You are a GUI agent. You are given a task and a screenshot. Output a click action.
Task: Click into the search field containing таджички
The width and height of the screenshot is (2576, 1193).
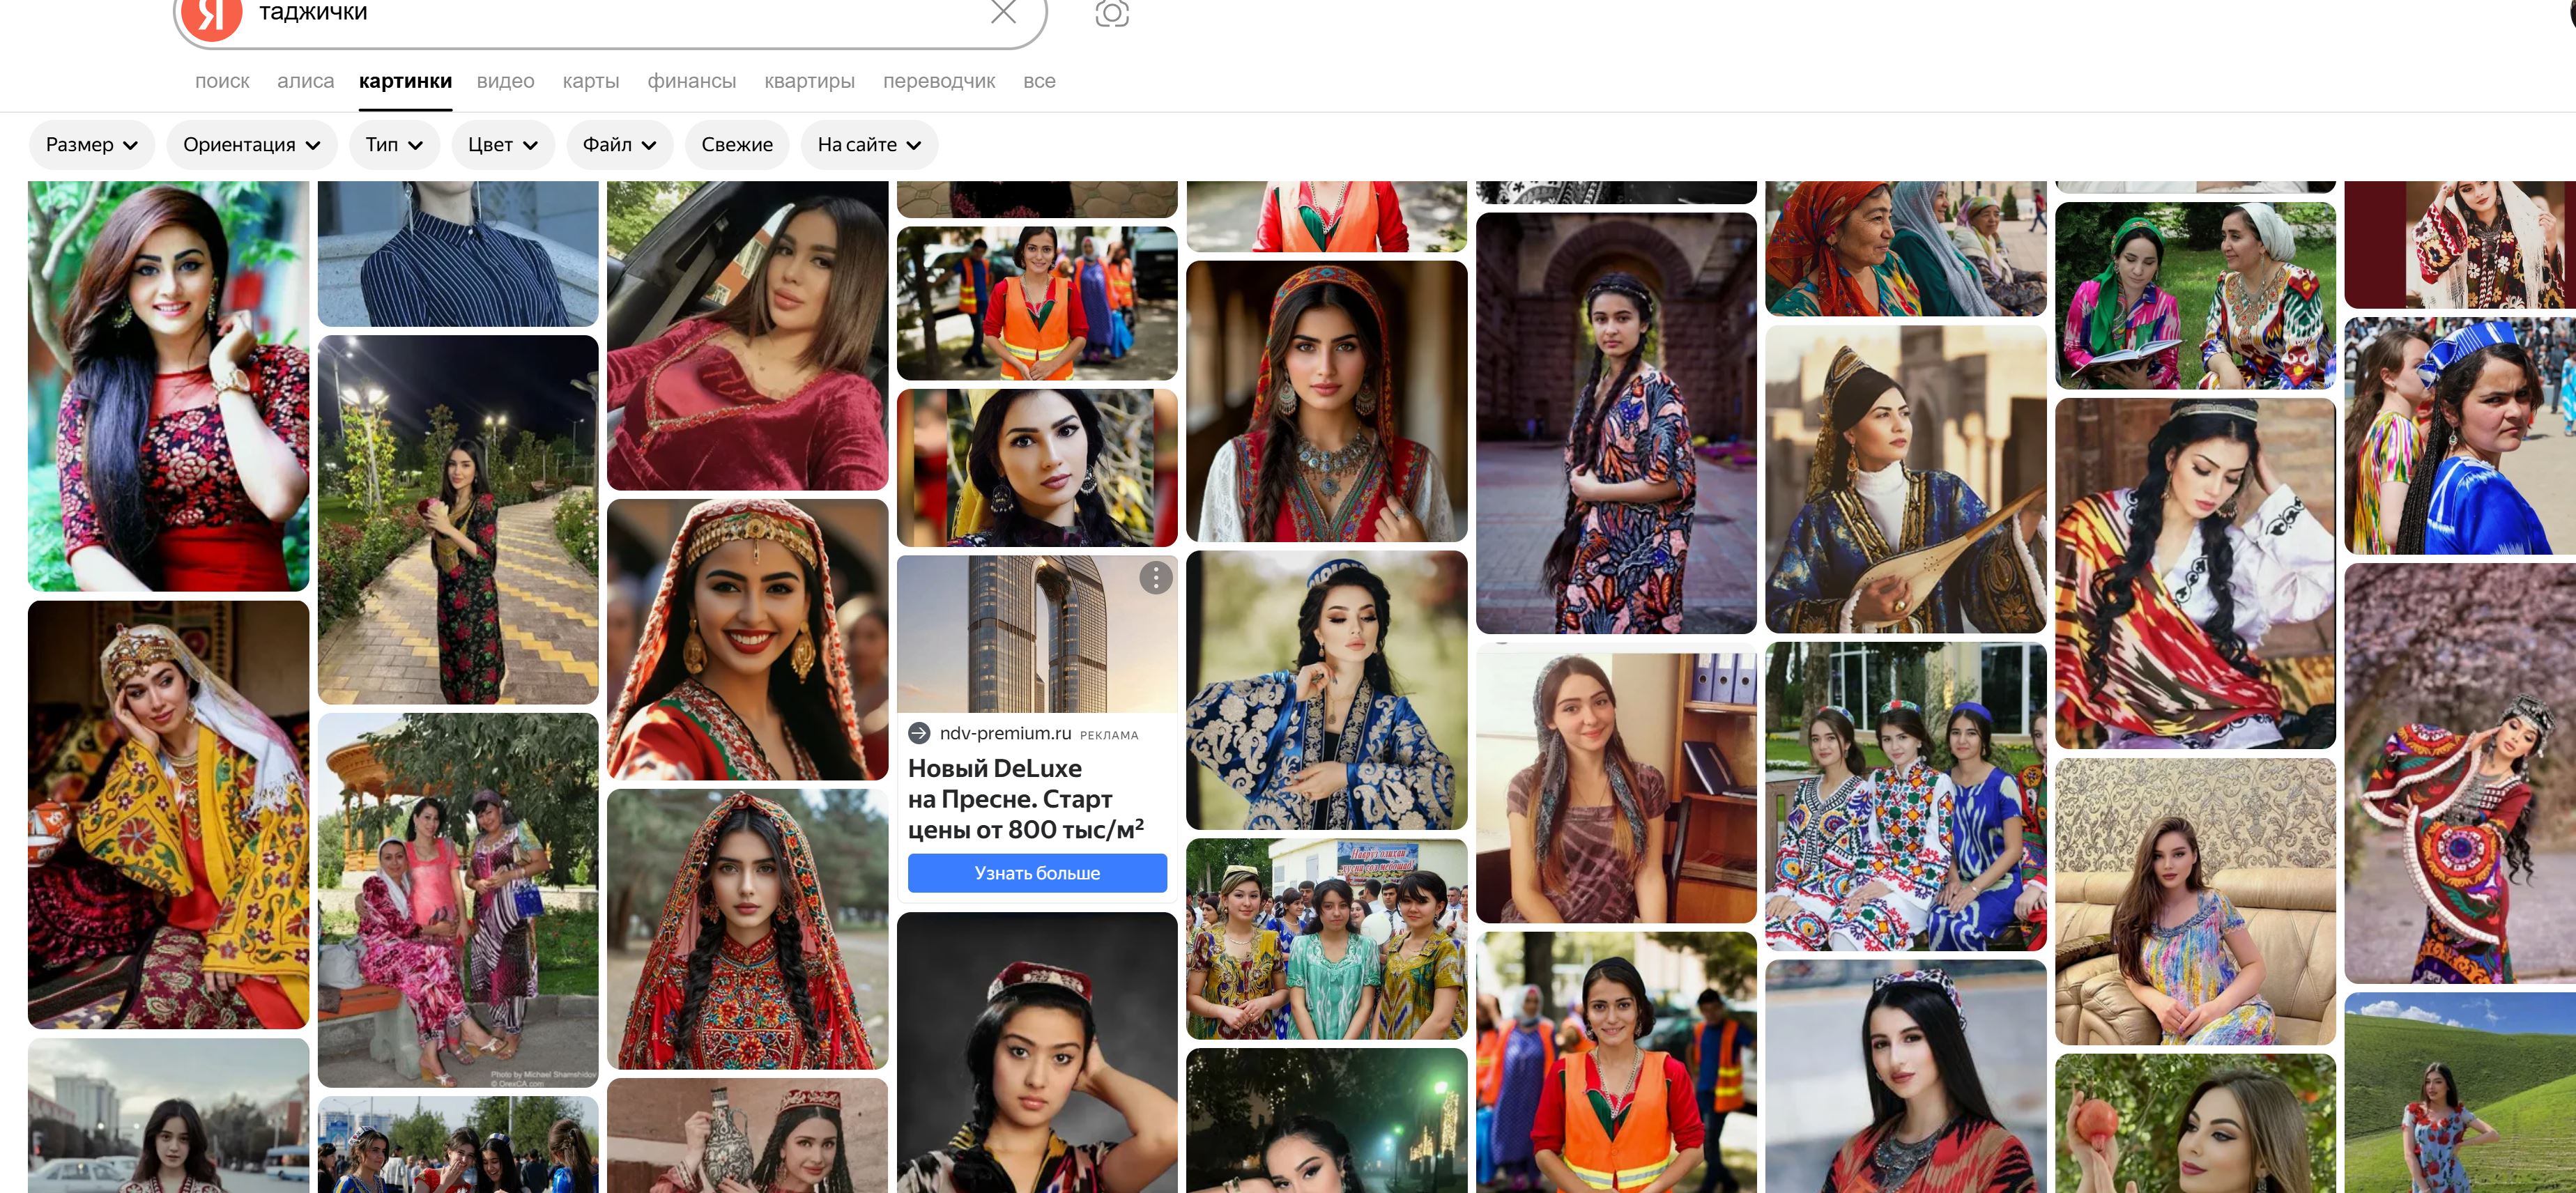(600, 14)
